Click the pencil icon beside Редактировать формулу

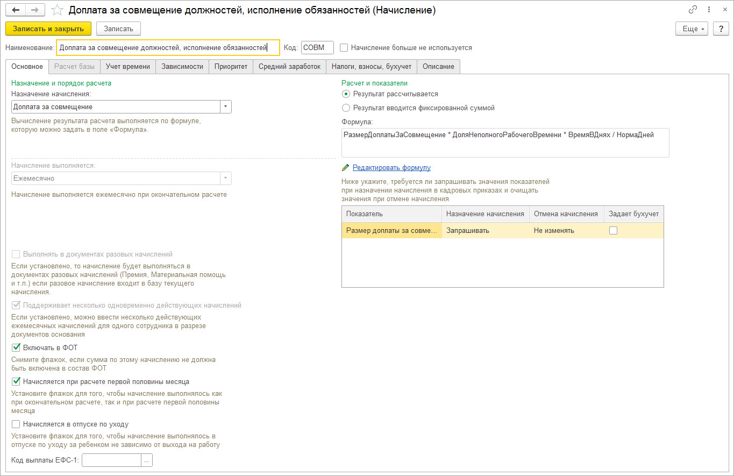coord(345,167)
